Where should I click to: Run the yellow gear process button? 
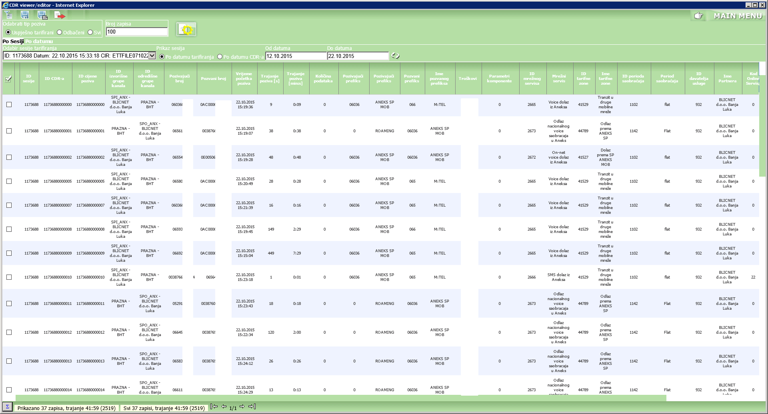point(186,30)
